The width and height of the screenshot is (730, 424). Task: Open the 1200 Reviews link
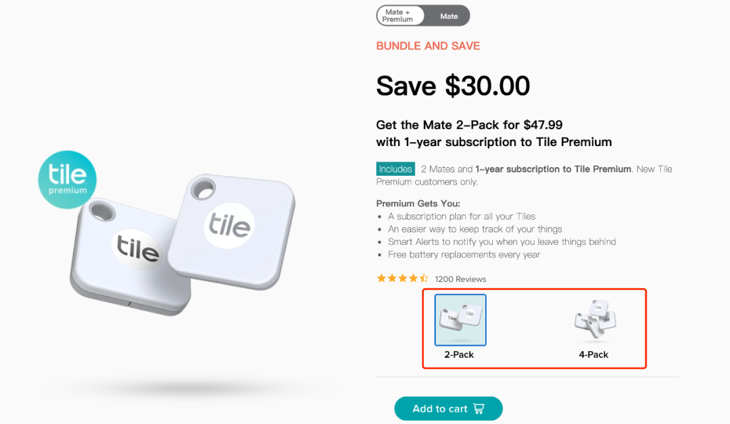click(x=460, y=279)
